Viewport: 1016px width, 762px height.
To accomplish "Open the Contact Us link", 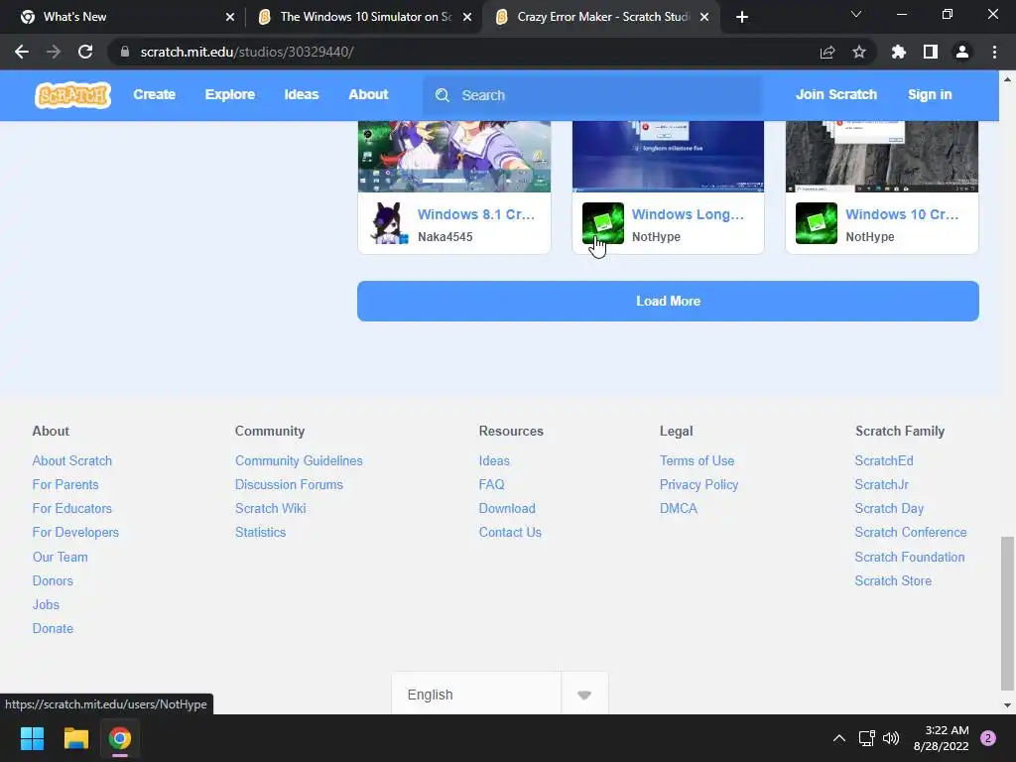I will [x=510, y=532].
